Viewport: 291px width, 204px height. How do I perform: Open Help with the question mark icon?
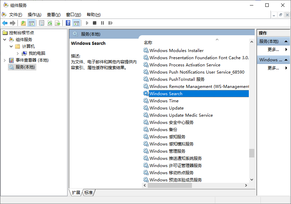(x=68, y=23)
